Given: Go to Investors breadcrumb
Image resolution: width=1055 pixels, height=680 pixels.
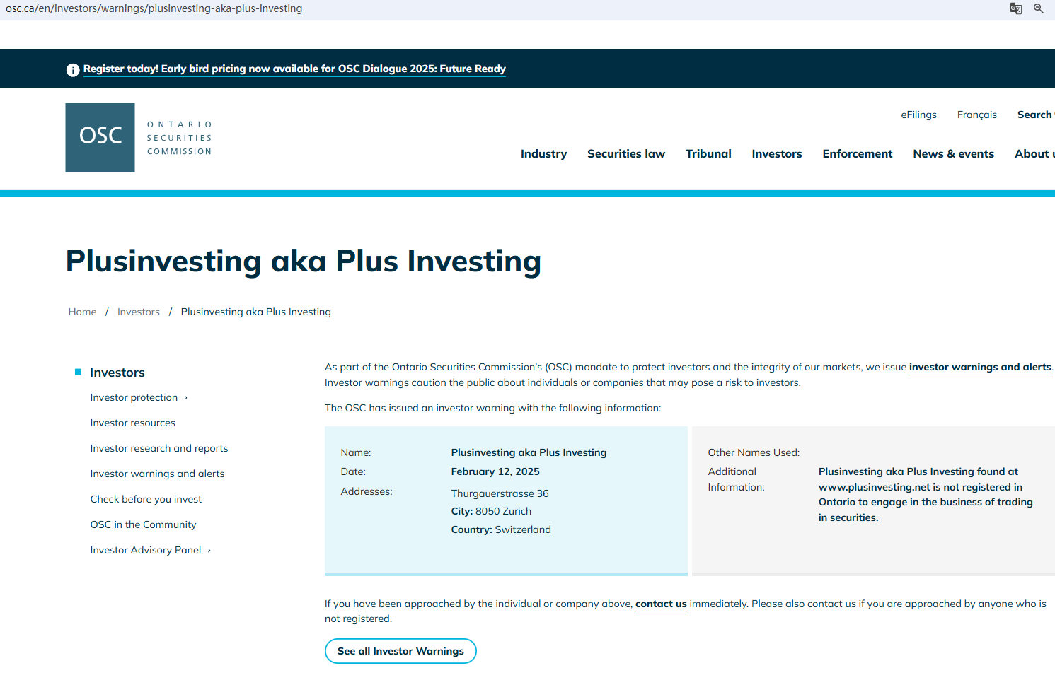Looking at the screenshot, I should (x=139, y=312).
